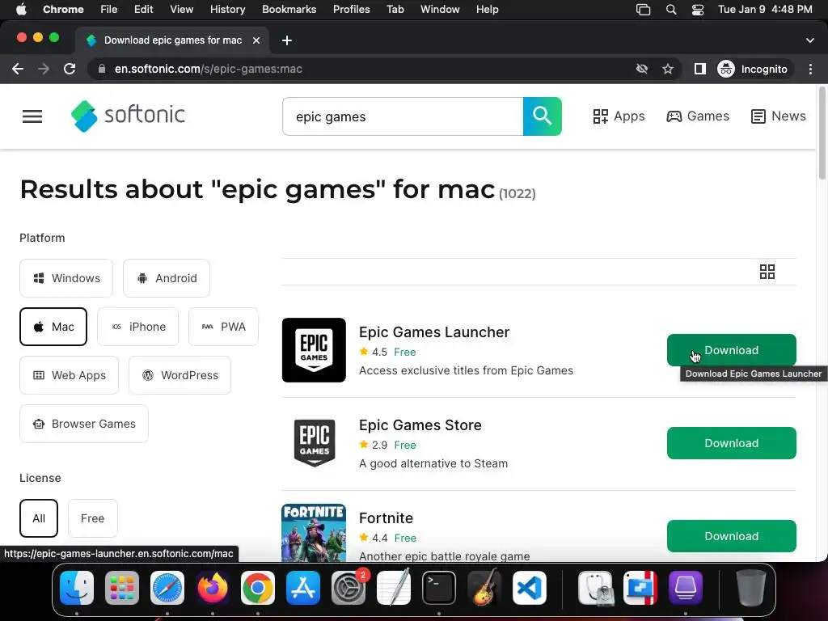Viewport: 828px width, 621px height.
Task: Open the Chrome three-dot menu
Action: [x=810, y=69]
